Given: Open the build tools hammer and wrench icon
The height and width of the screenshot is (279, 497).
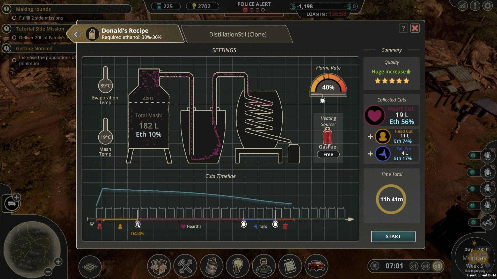Looking at the screenshot, I should point(185,266).
